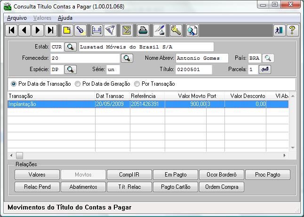Screen dimensions: 304x217
Task: Click the yellow note page icon
Action: pyautogui.click(x=67, y=30)
